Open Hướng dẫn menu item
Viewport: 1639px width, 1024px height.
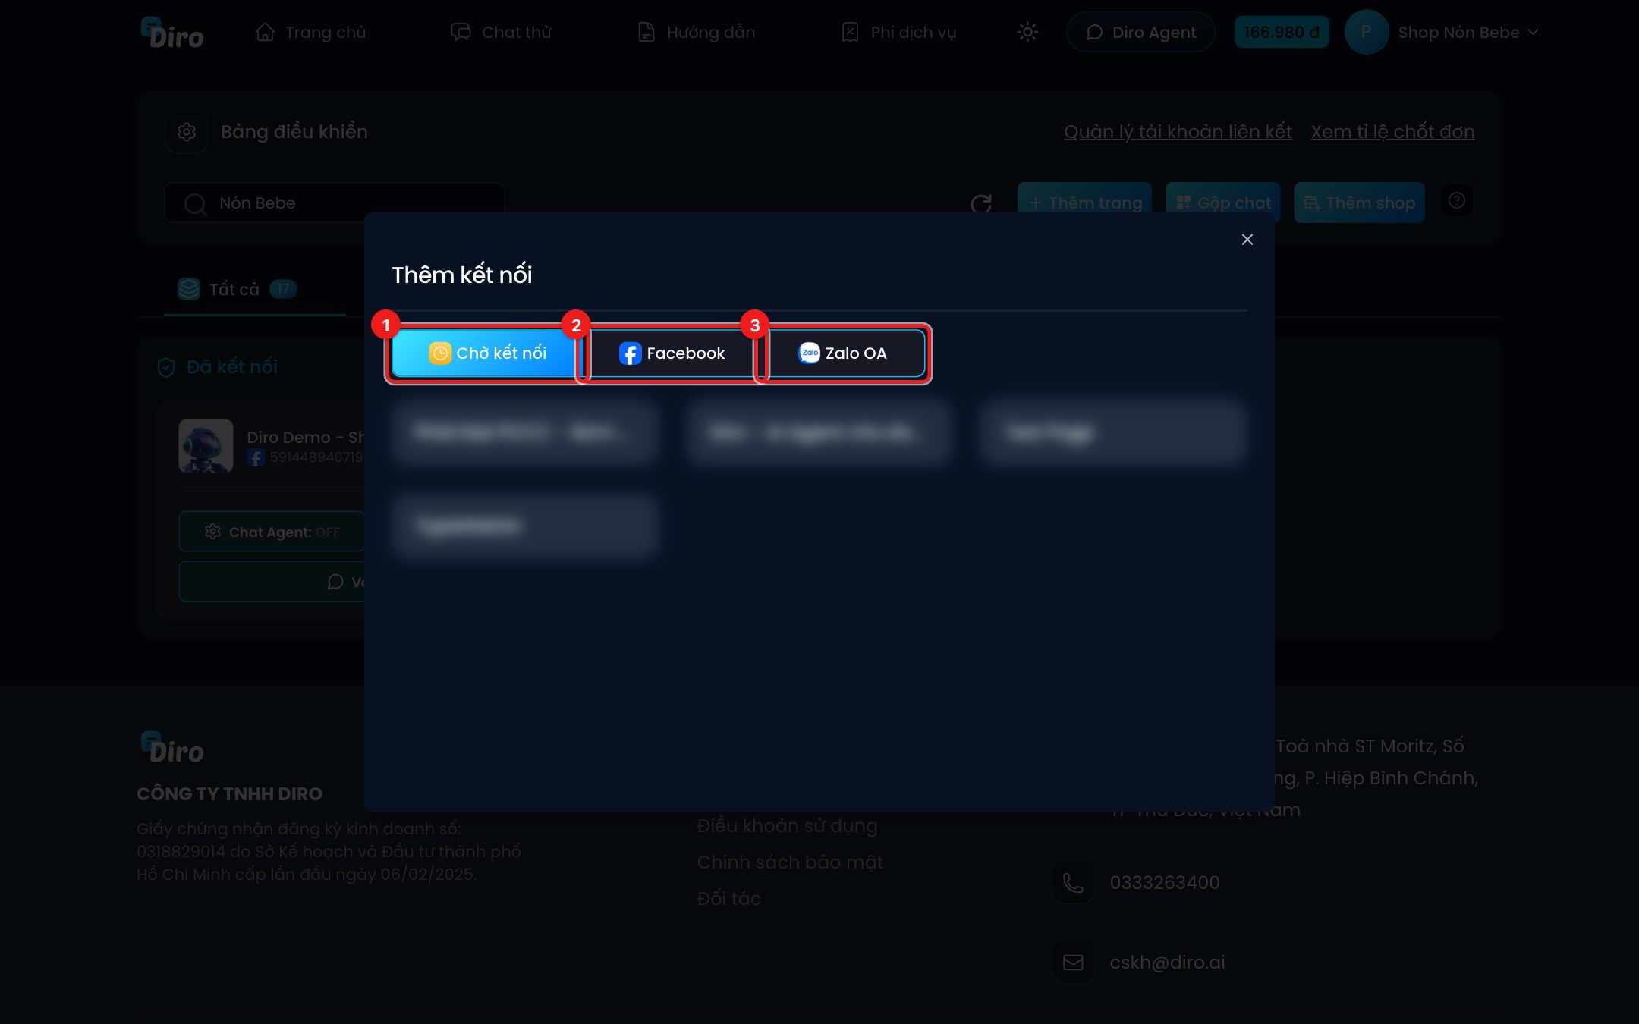(x=696, y=33)
